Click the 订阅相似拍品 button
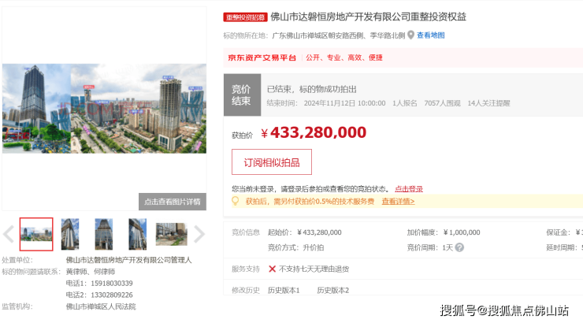 point(272,162)
